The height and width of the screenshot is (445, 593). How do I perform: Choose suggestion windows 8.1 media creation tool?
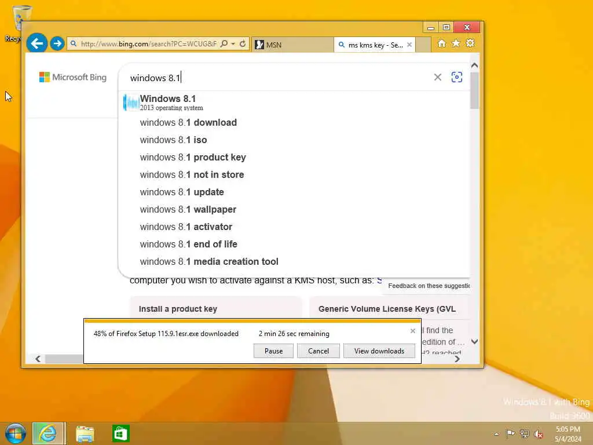[x=294, y=262]
